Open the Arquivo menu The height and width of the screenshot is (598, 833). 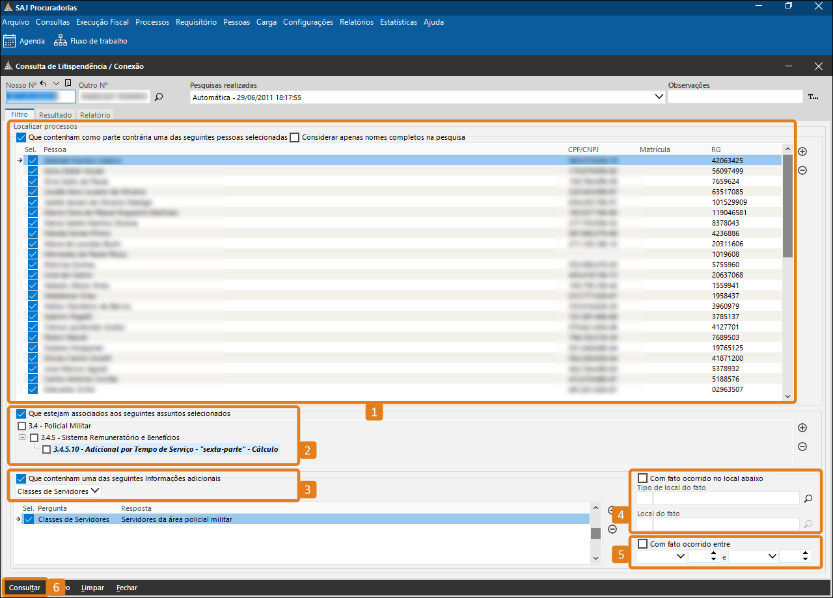pos(16,22)
